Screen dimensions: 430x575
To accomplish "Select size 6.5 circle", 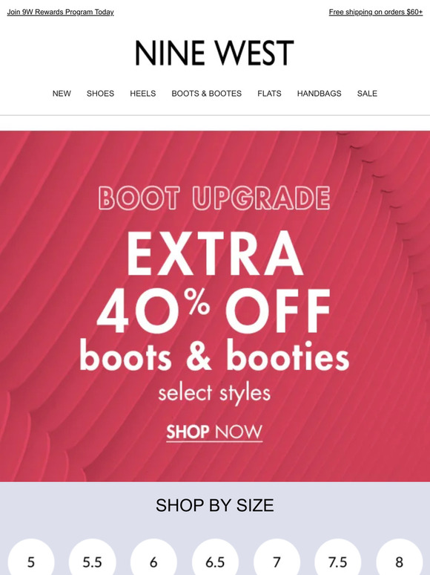I will (215, 559).
